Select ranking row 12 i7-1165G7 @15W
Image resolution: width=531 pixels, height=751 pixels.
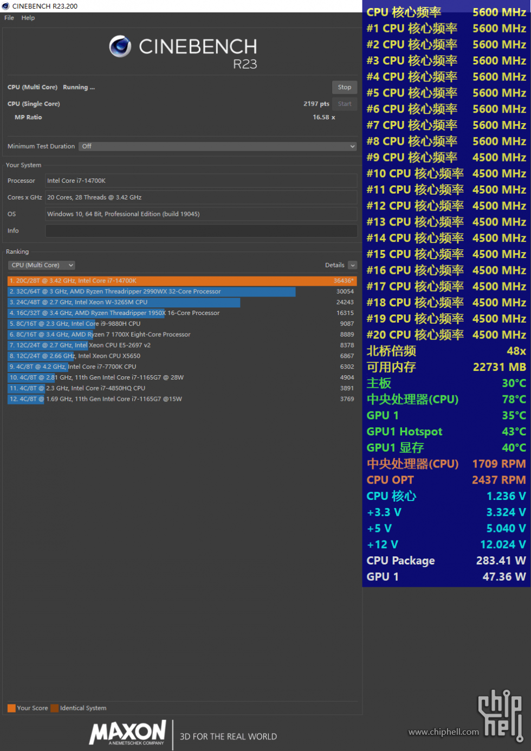pos(182,399)
